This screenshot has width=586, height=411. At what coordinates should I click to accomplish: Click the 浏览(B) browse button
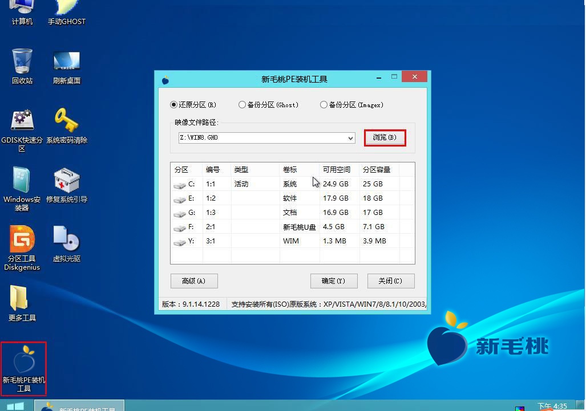pyautogui.click(x=385, y=137)
